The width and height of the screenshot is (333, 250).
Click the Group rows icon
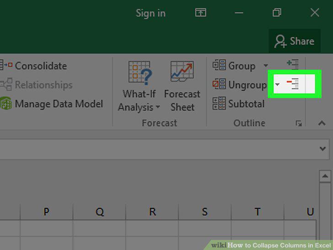point(219,65)
